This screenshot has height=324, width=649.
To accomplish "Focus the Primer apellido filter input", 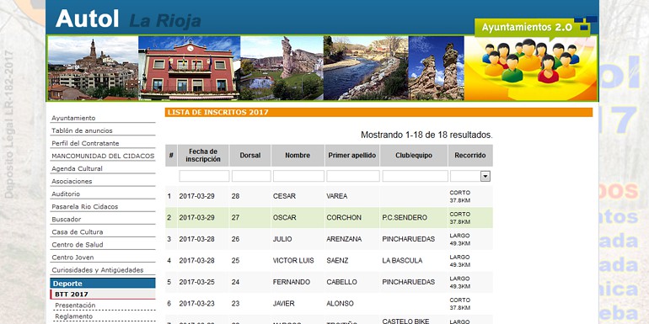I will (352, 176).
